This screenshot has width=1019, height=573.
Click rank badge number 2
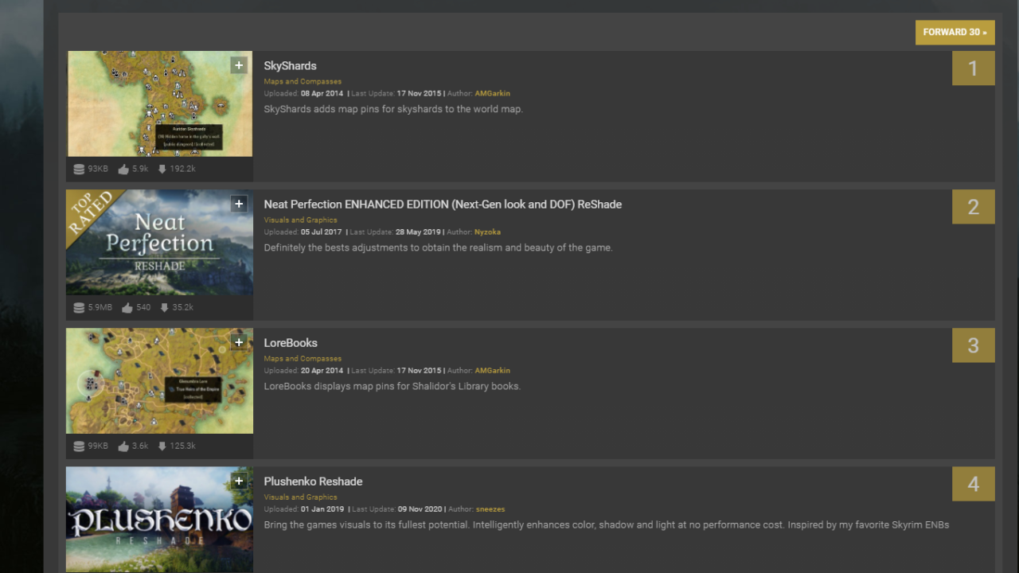coord(973,207)
